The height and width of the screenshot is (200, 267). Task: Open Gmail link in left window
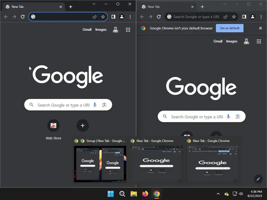click(87, 30)
